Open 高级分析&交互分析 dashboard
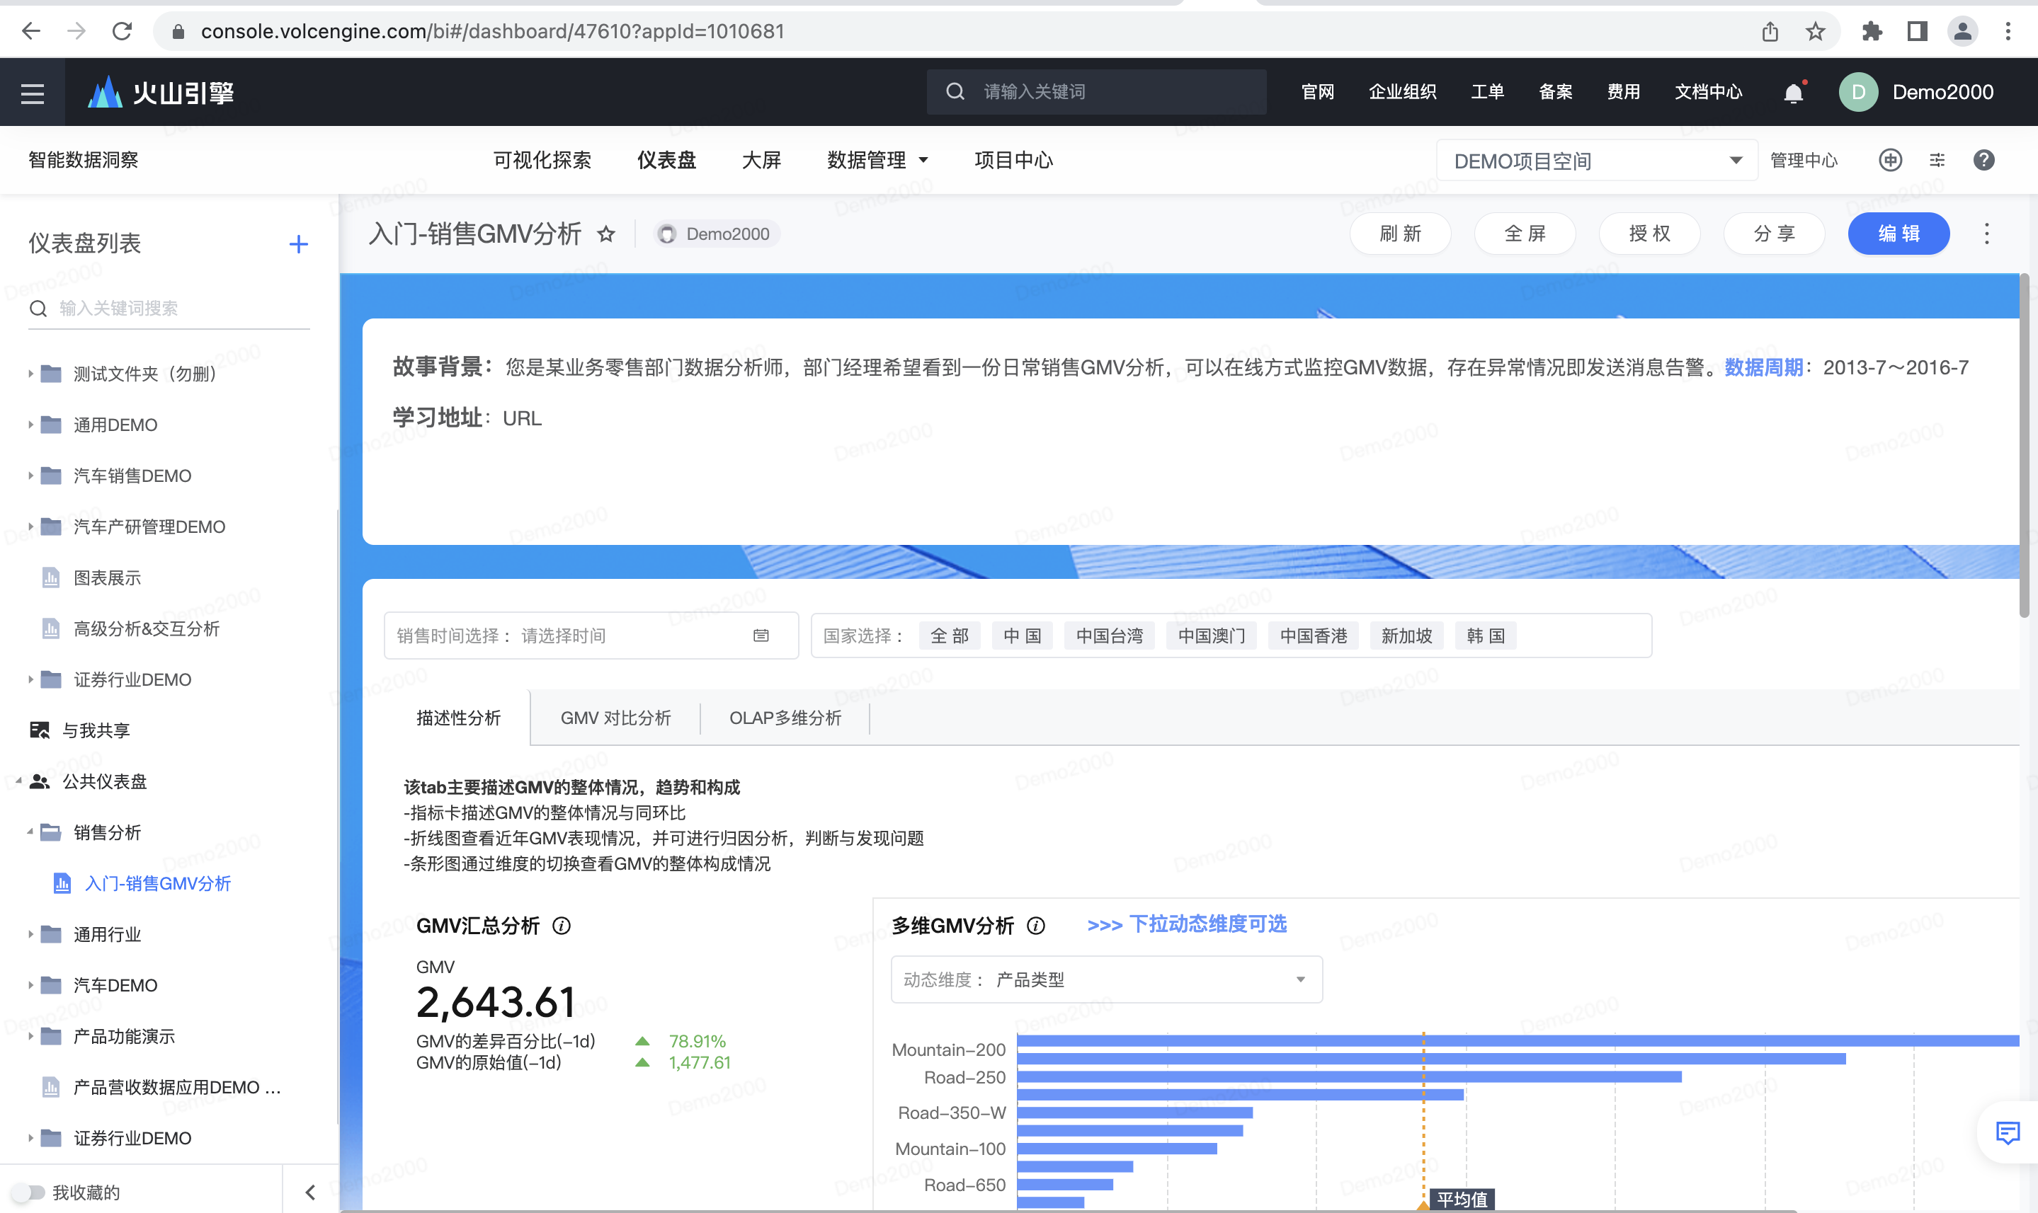This screenshot has height=1213, width=2038. coord(146,628)
